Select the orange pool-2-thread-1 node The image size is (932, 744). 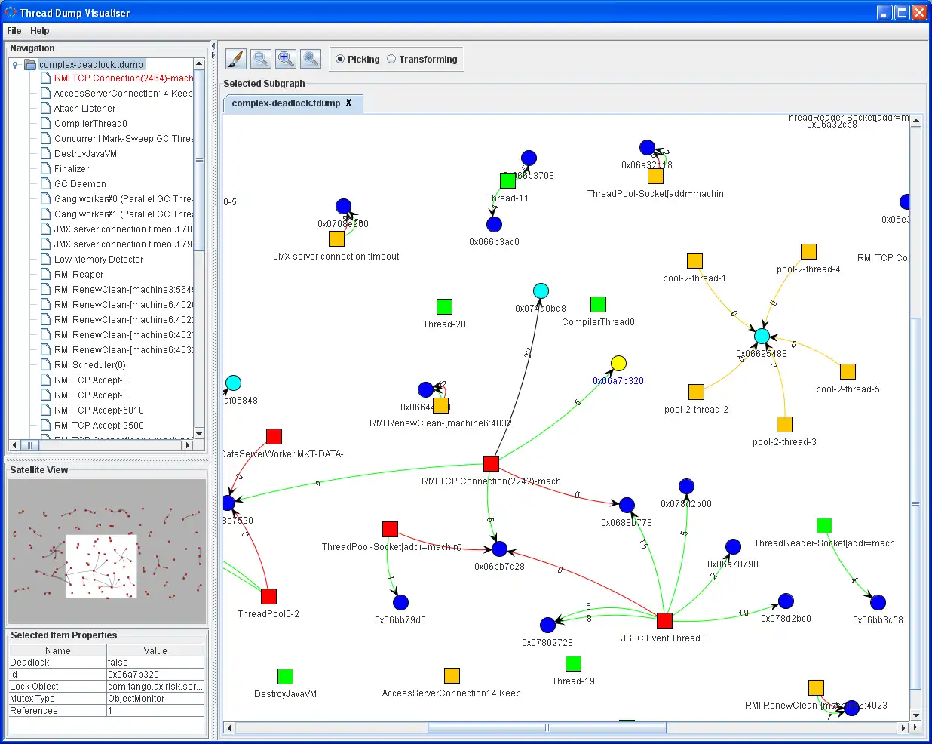[694, 260]
